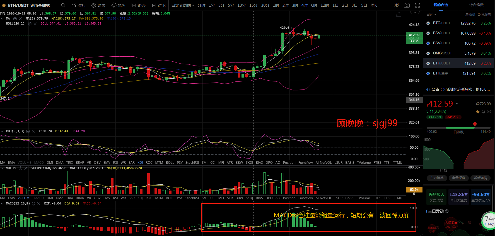Show help for 三日异动
Screen dimensions: 495x236
[447, 211]
